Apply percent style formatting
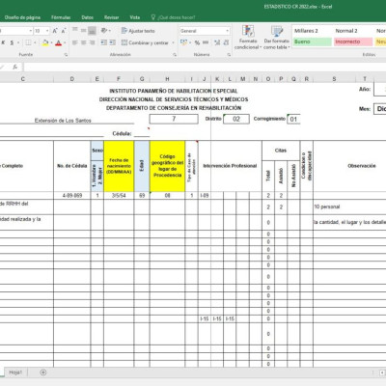Image resolution: width=386 pixels, height=386 pixels. click(x=197, y=42)
